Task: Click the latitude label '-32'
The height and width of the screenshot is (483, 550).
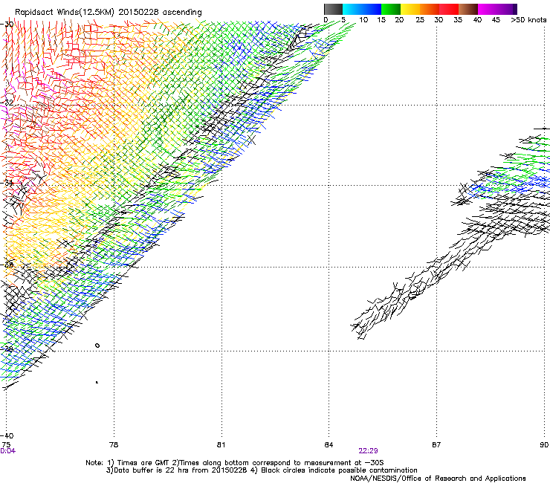Action: [7, 103]
